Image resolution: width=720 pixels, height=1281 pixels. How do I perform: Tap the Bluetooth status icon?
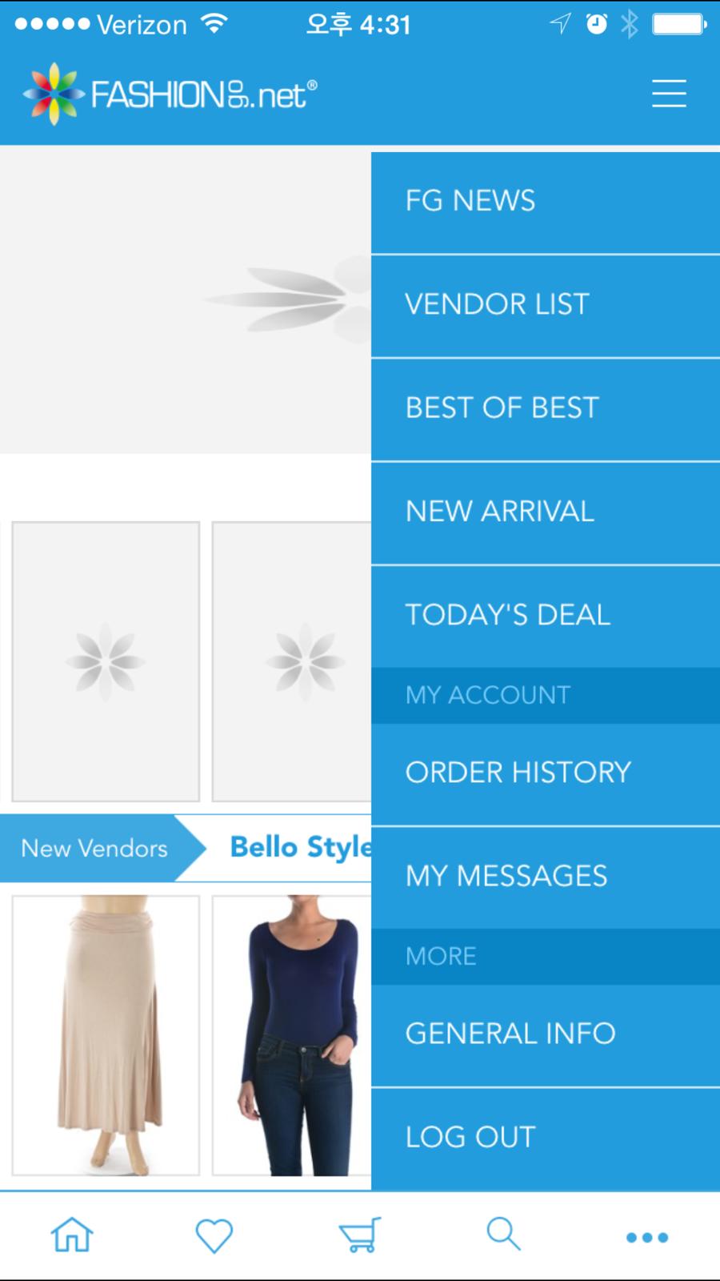[630, 24]
